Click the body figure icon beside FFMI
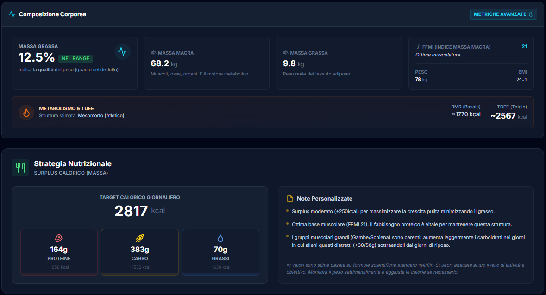This screenshot has height=295, width=546. pyautogui.click(x=418, y=47)
